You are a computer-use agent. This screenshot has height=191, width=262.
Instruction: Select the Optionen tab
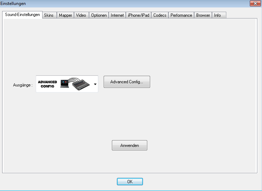(99, 15)
